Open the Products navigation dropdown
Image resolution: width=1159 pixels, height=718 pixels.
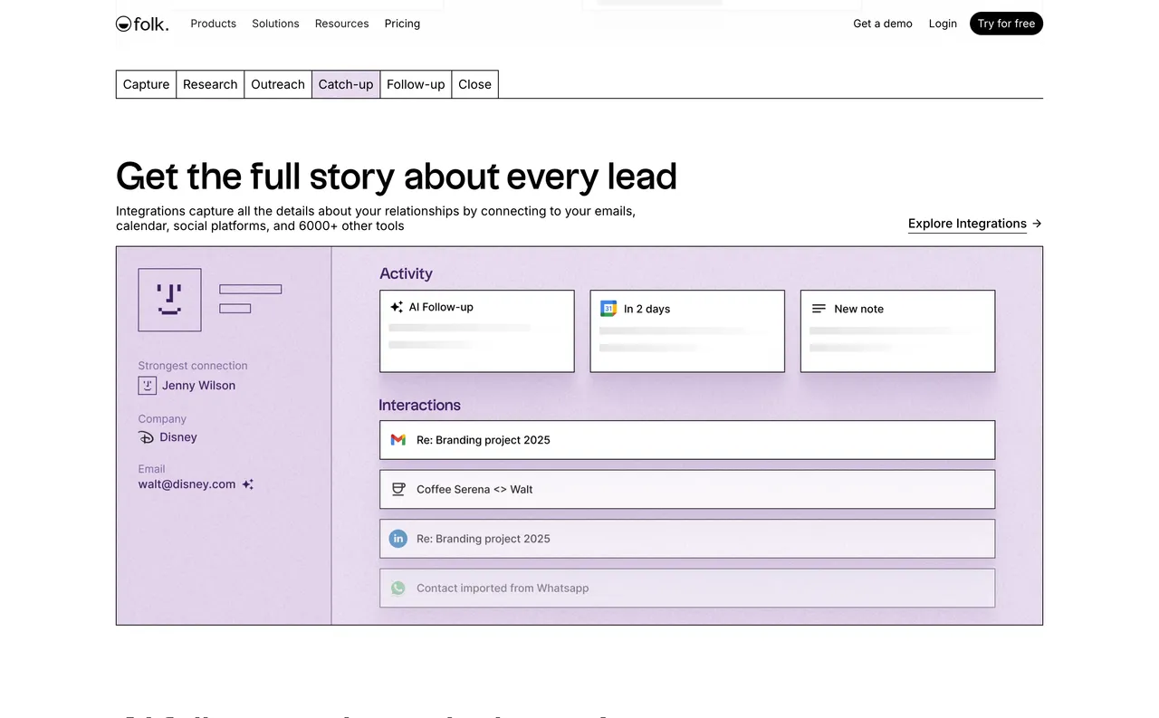[213, 24]
